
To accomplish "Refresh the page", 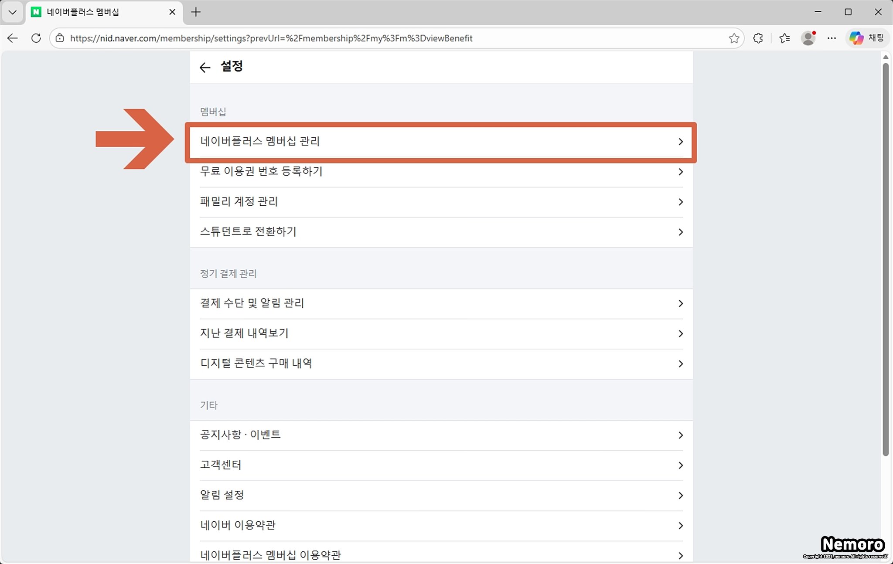I will pyautogui.click(x=36, y=38).
